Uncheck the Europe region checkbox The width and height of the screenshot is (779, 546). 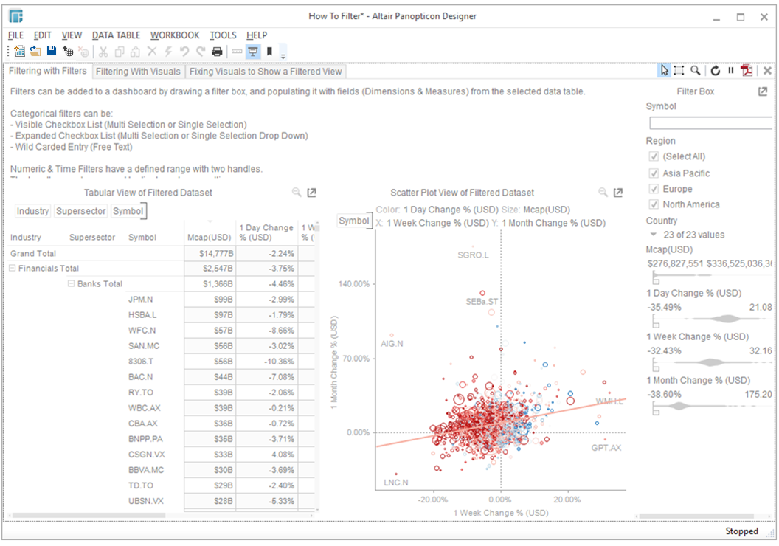(654, 188)
